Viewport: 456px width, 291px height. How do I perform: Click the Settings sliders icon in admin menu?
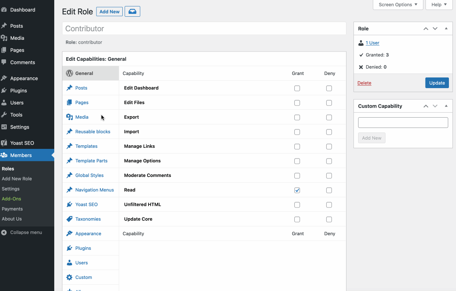4,127
